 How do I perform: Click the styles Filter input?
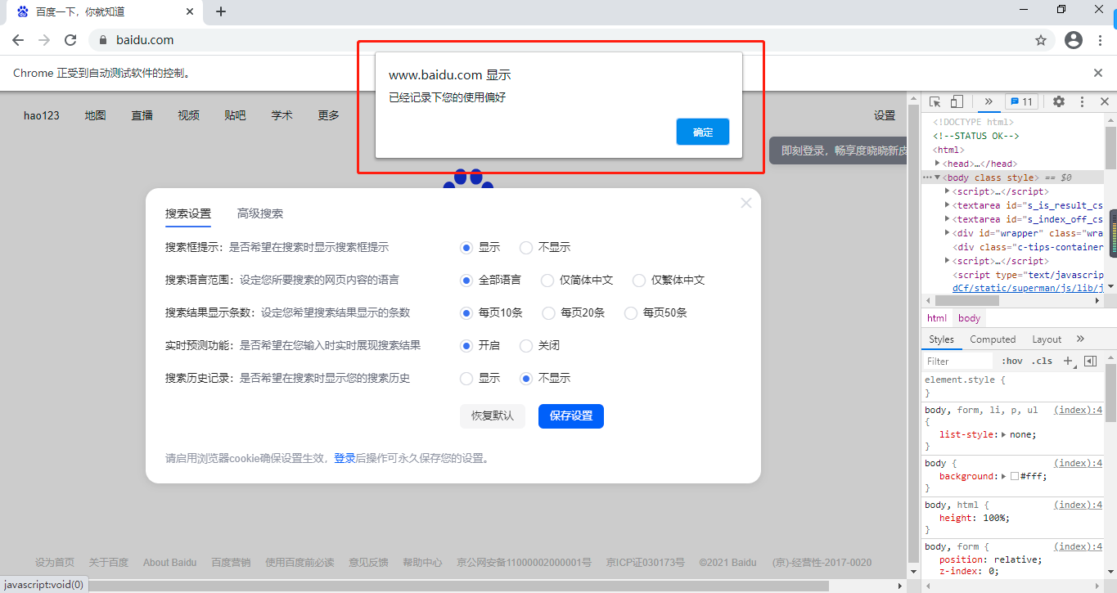(x=957, y=361)
